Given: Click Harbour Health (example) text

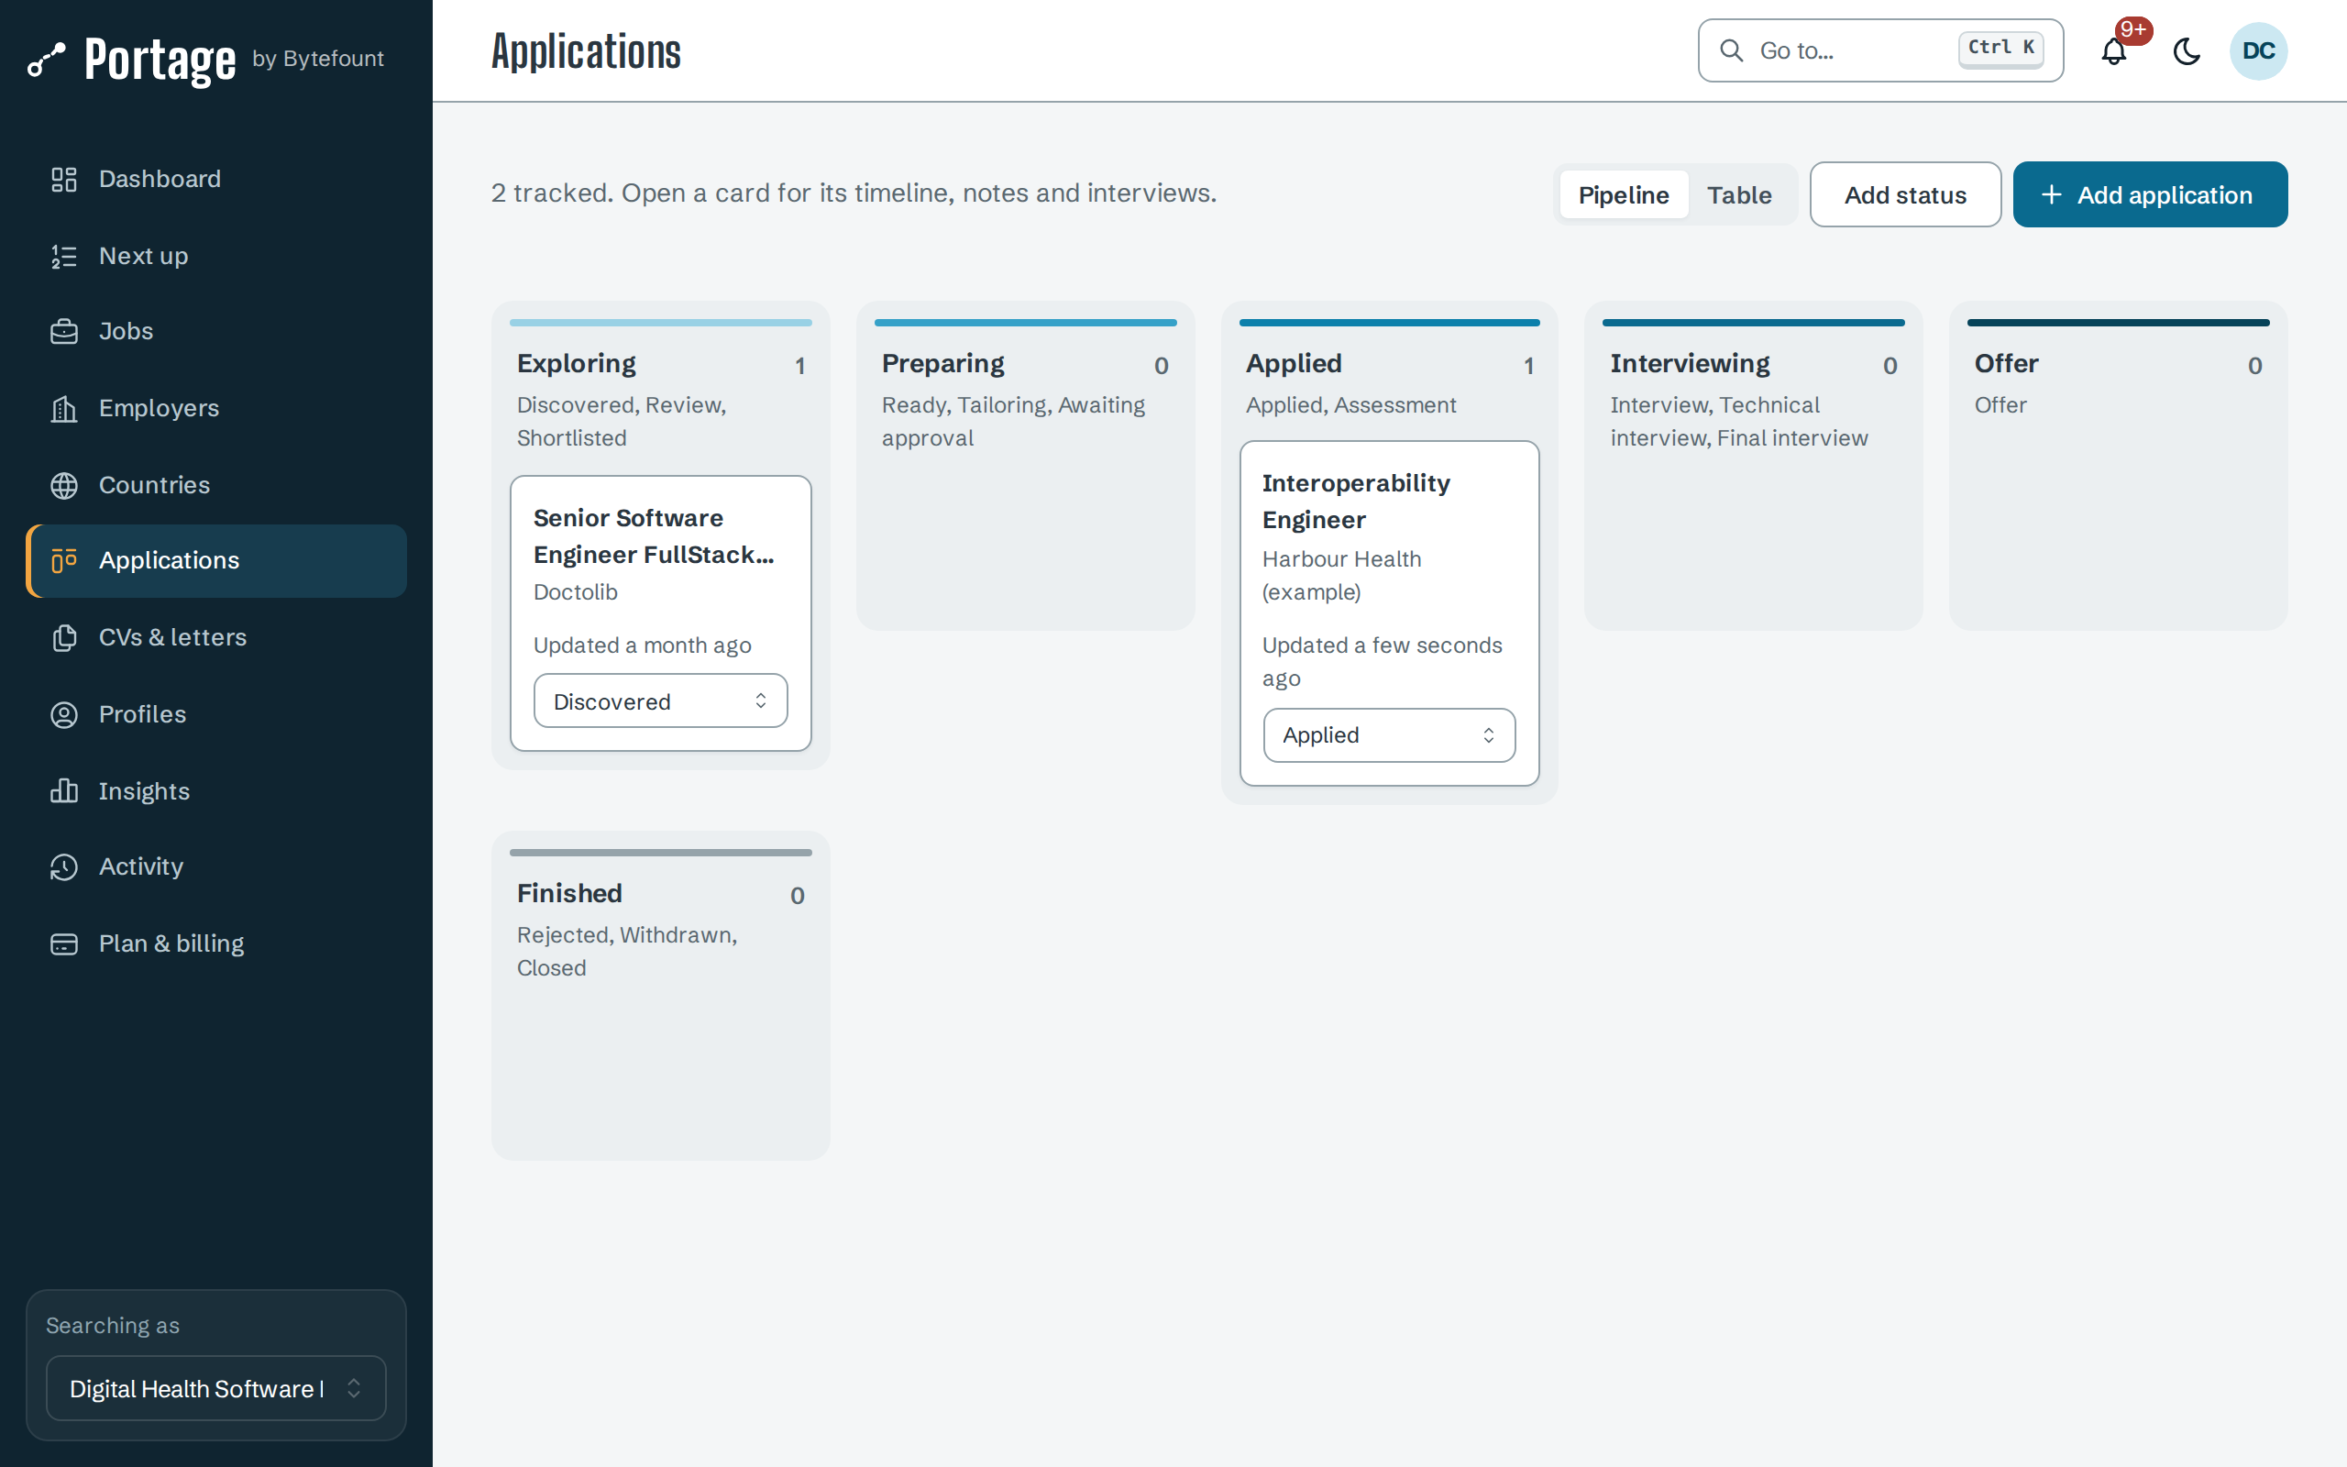Looking at the screenshot, I should click(1341, 576).
